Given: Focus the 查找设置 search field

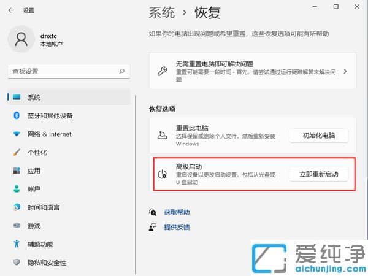Looking at the screenshot, I should coord(69,71).
